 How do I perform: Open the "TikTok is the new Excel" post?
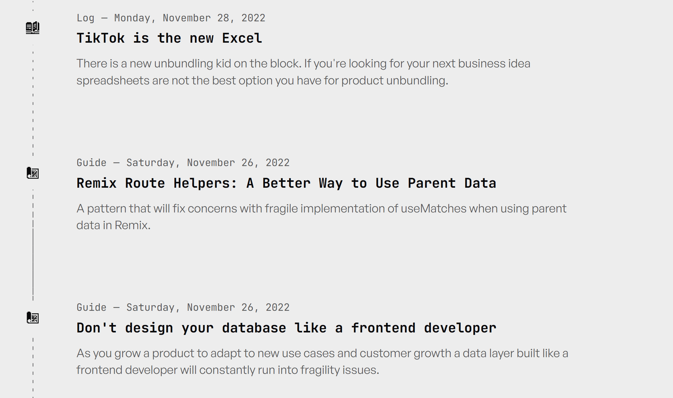click(169, 38)
